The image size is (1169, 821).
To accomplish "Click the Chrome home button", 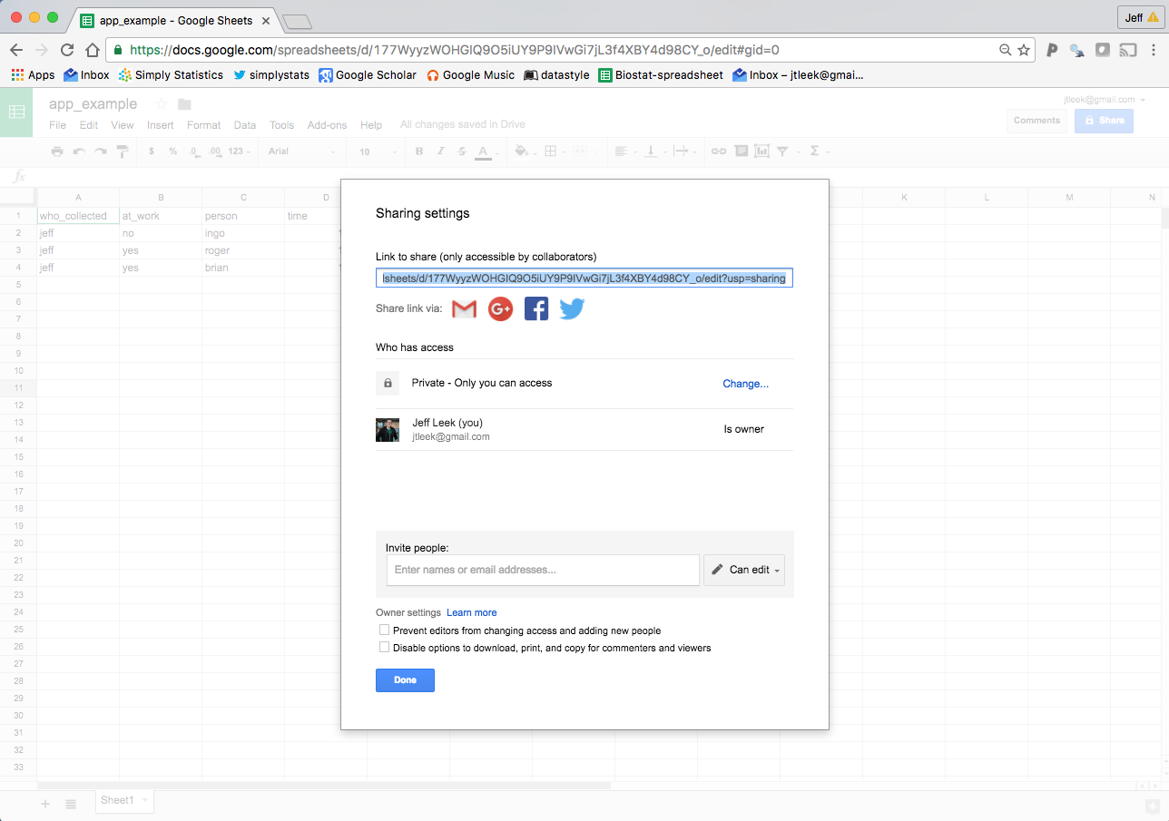I will (93, 50).
